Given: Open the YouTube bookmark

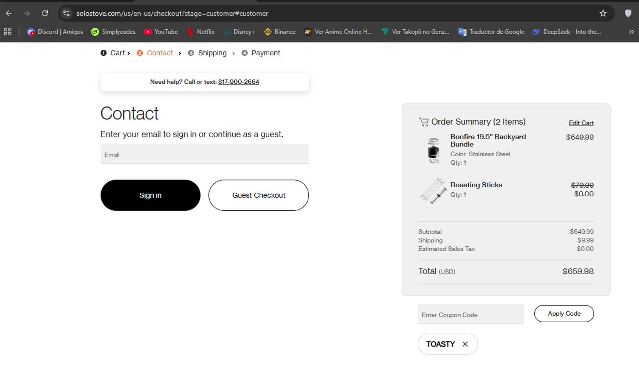Looking at the screenshot, I should (x=161, y=31).
